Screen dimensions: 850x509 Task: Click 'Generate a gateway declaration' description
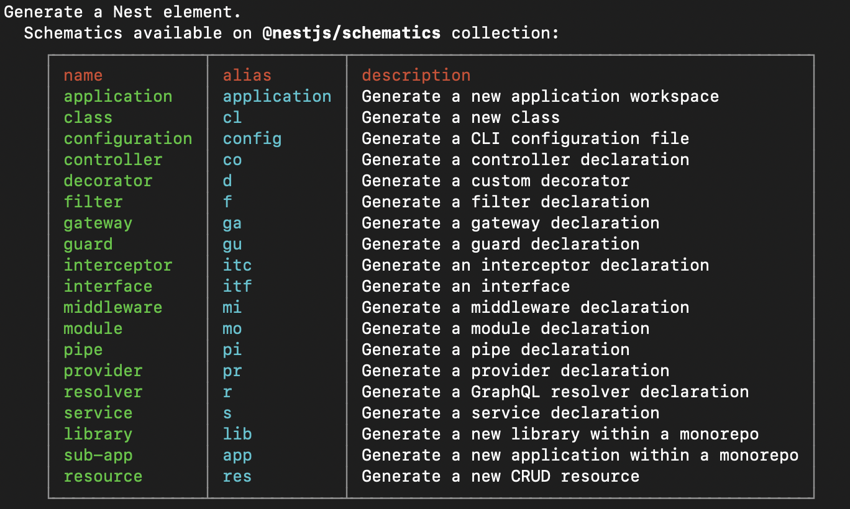(x=511, y=223)
